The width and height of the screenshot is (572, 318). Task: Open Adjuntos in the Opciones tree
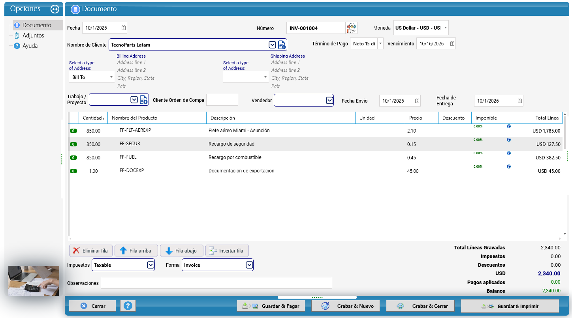click(33, 36)
